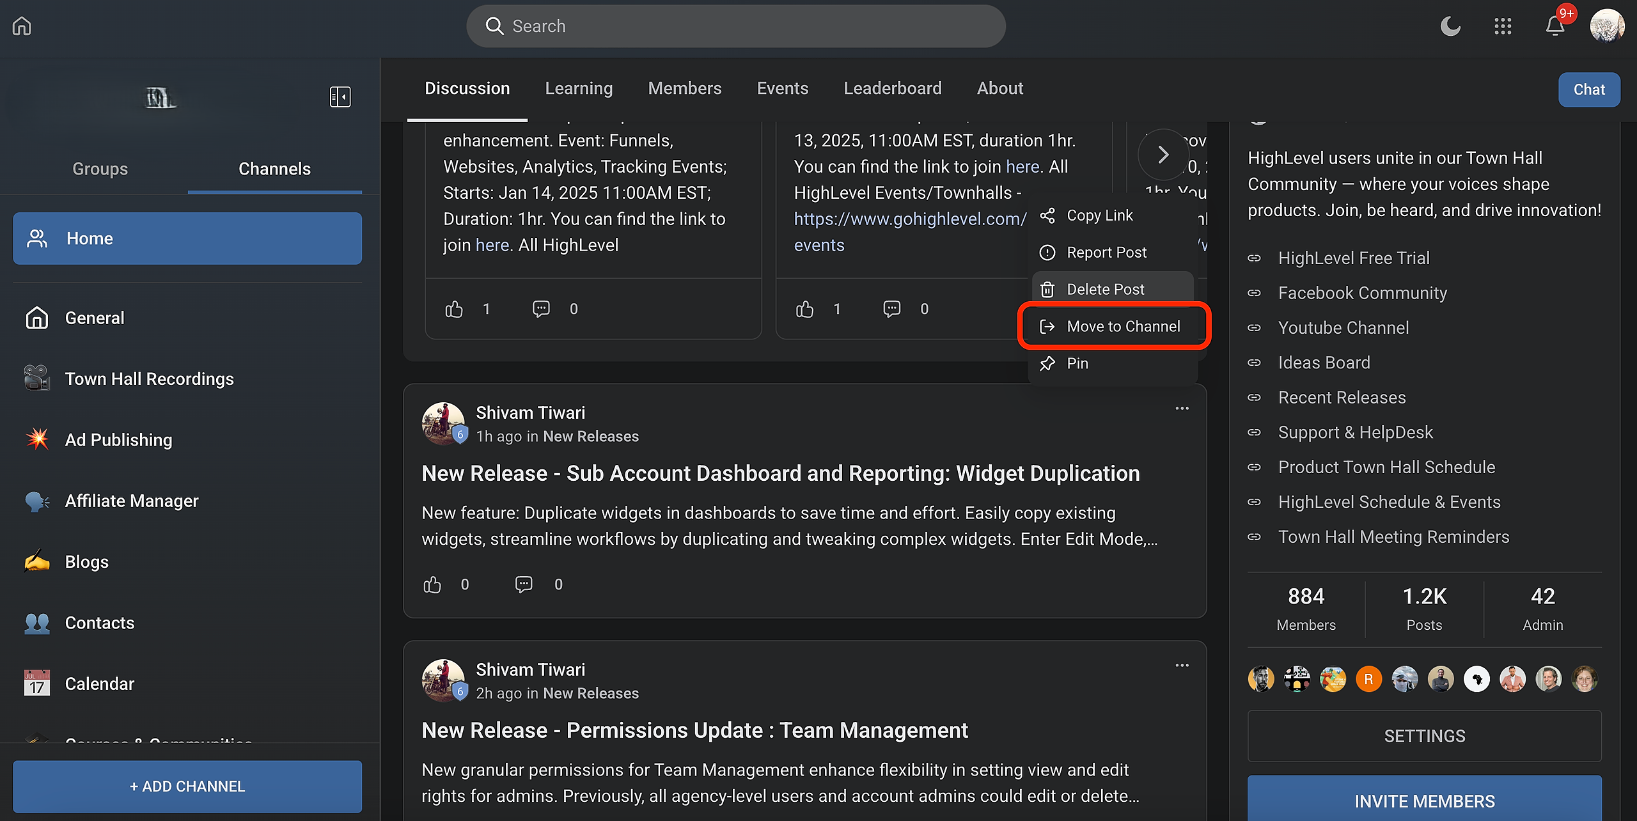Select the Home channel

pos(187,238)
